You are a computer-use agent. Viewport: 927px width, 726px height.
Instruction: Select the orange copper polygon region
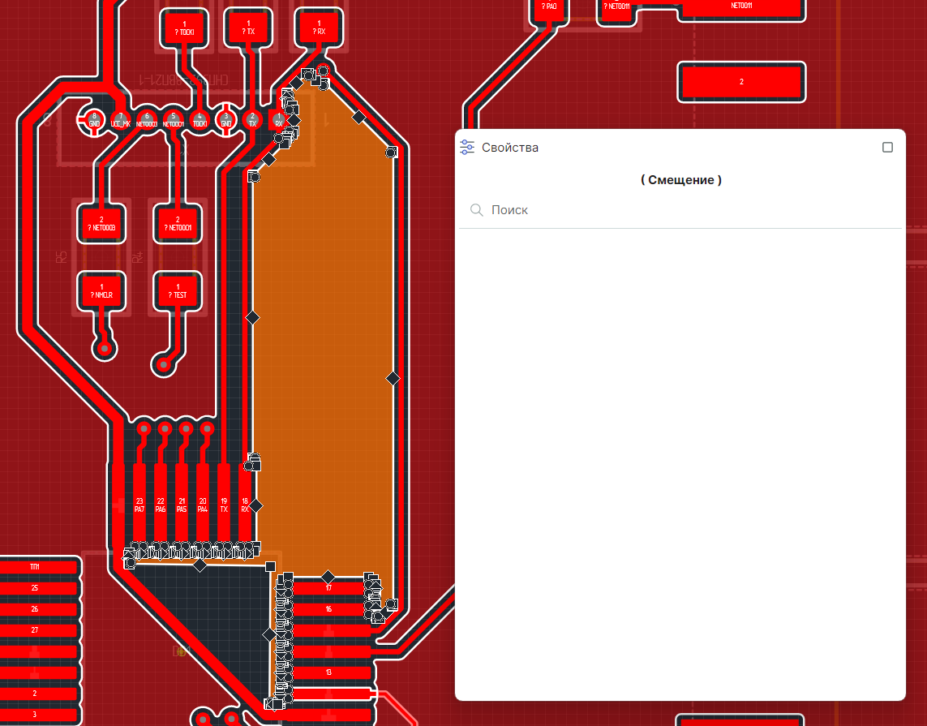[x=324, y=324]
